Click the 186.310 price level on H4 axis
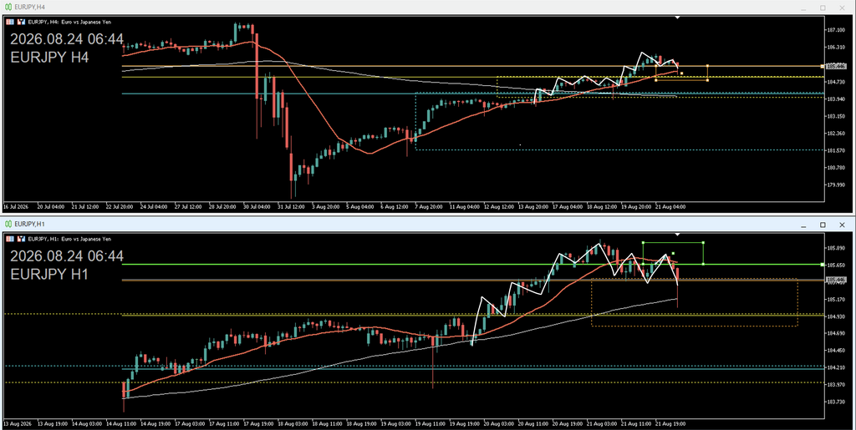 coord(837,48)
